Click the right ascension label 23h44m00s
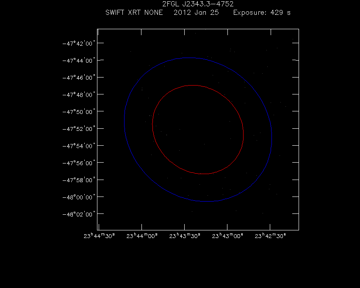Viewport: 360px width, 288px height. point(142,236)
